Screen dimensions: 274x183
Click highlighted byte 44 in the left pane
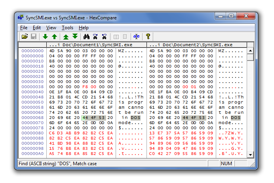(x=85, y=118)
